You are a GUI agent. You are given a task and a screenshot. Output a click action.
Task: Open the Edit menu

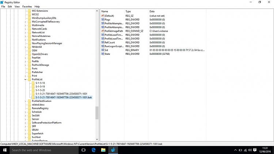point(10,7)
